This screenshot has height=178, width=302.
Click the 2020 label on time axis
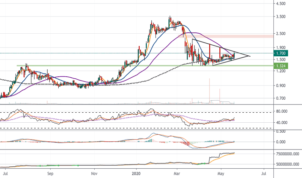click(x=136, y=174)
